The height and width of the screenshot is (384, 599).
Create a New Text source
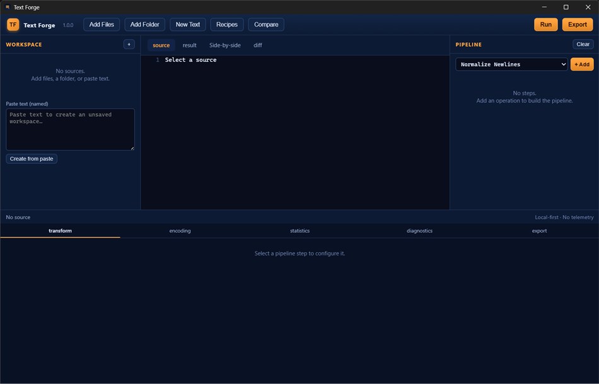point(188,25)
